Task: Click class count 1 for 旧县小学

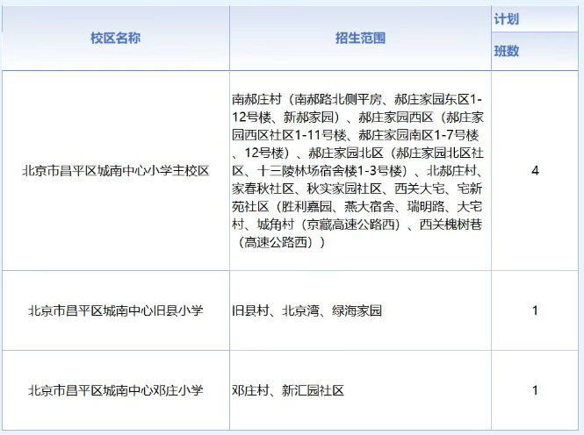Action: click(x=535, y=310)
